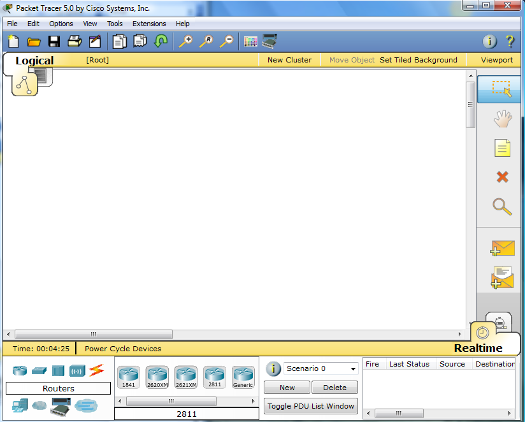Choose the WAN Emulation cloud category

[x=39, y=405]
